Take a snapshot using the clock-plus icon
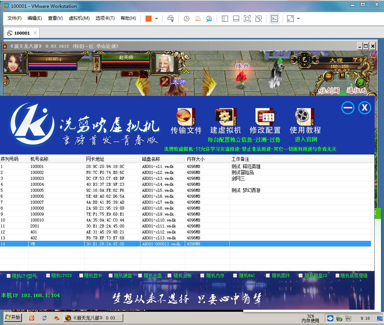This screenshot has width=384, height=325. click(x=186, y=19)
